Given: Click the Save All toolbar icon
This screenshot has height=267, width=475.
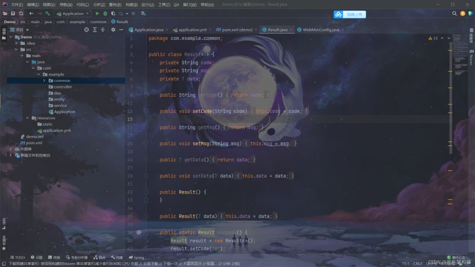Looking at the screenshot, I should [13, 14].
